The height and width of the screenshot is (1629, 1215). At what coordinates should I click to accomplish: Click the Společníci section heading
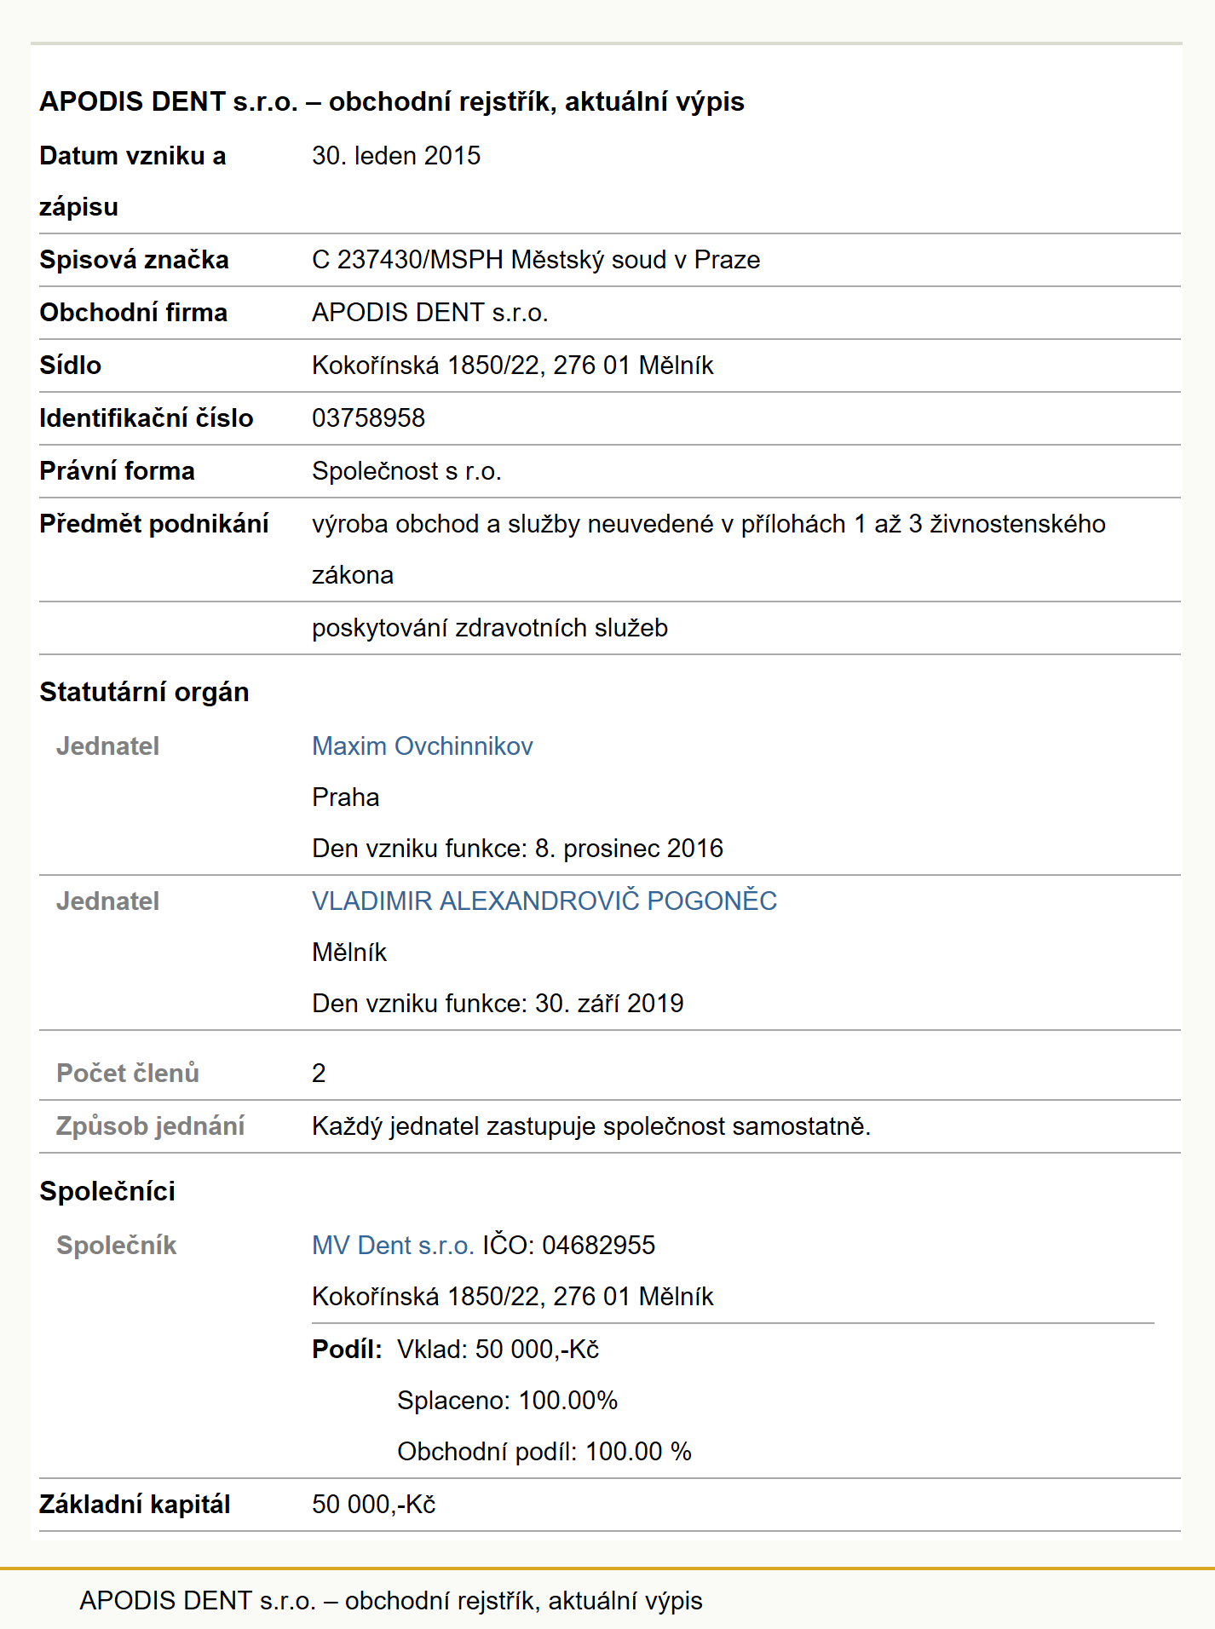click(108, 1192)
